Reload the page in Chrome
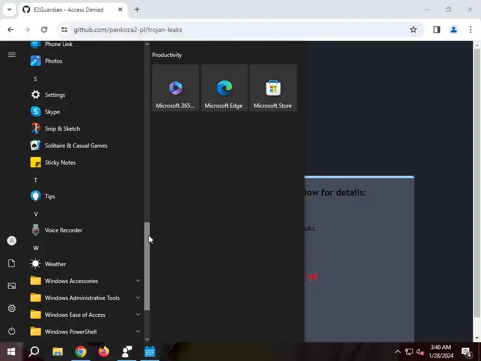Viewport: 481px width, 361px height. [44, 30]
